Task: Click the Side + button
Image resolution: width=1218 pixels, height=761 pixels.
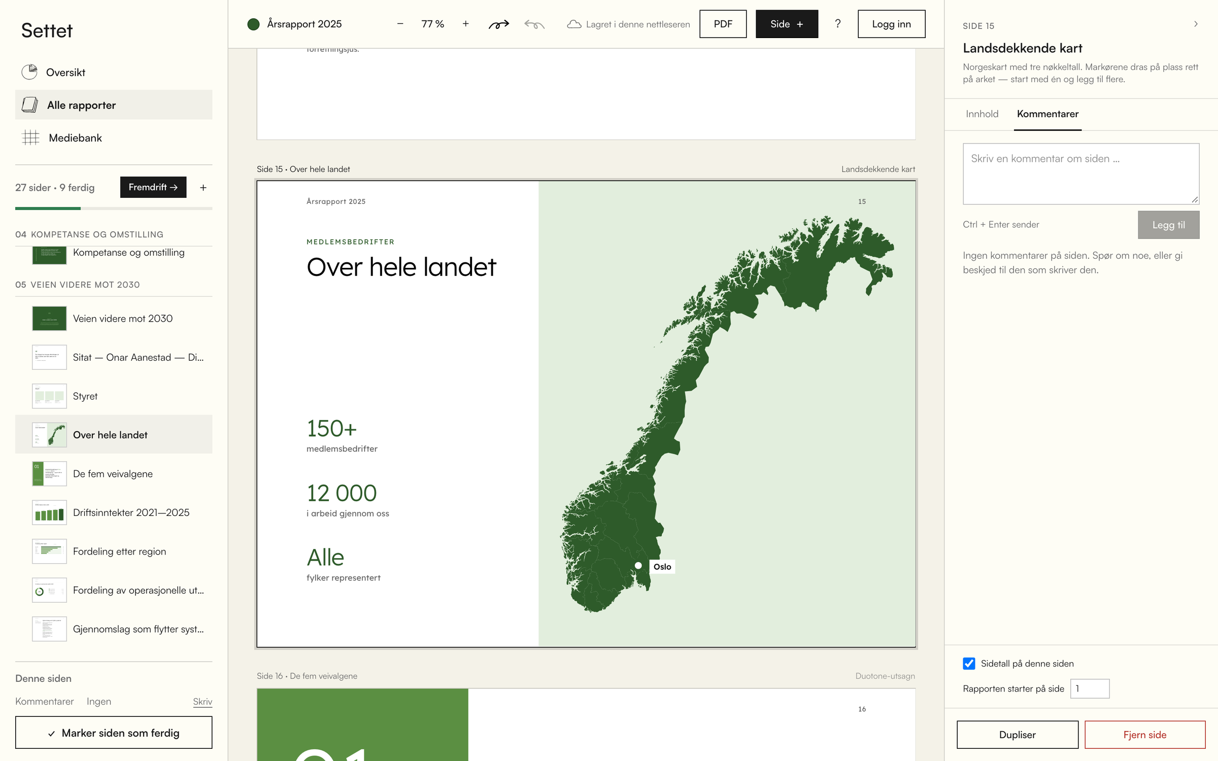Action: pyautogui.click(x=787, y=24)
